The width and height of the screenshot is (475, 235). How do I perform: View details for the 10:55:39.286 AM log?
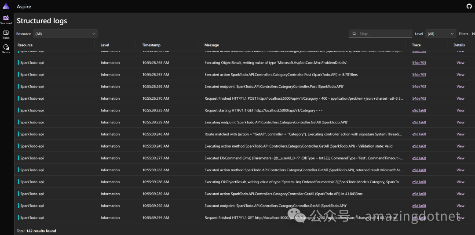coord(460,182)
